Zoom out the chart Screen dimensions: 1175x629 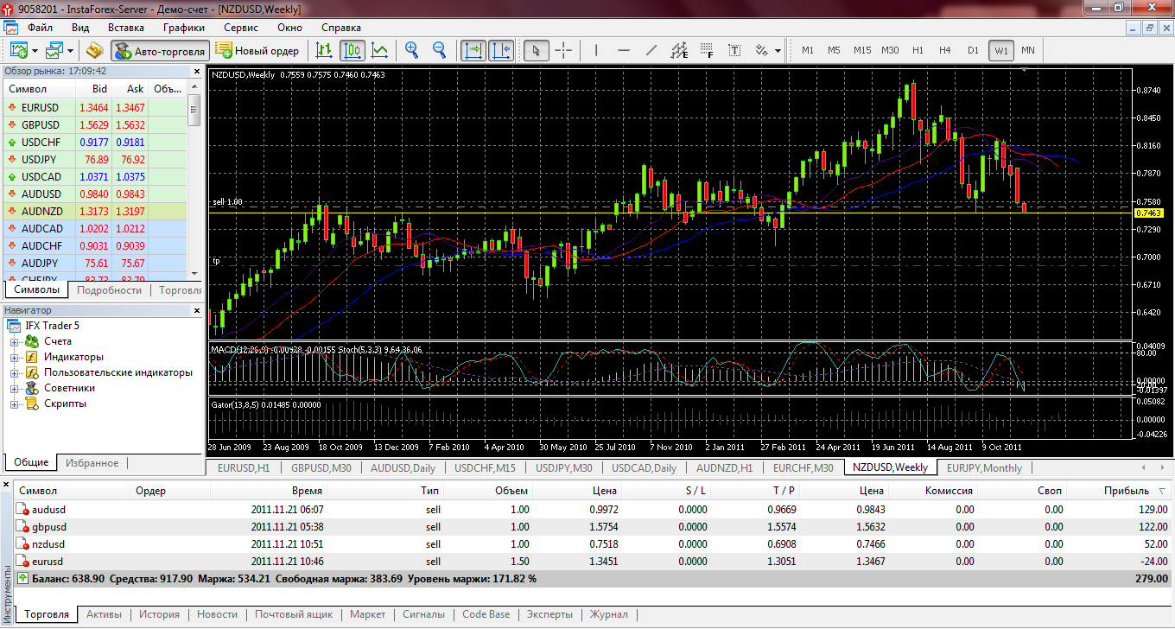coord(440,50)
